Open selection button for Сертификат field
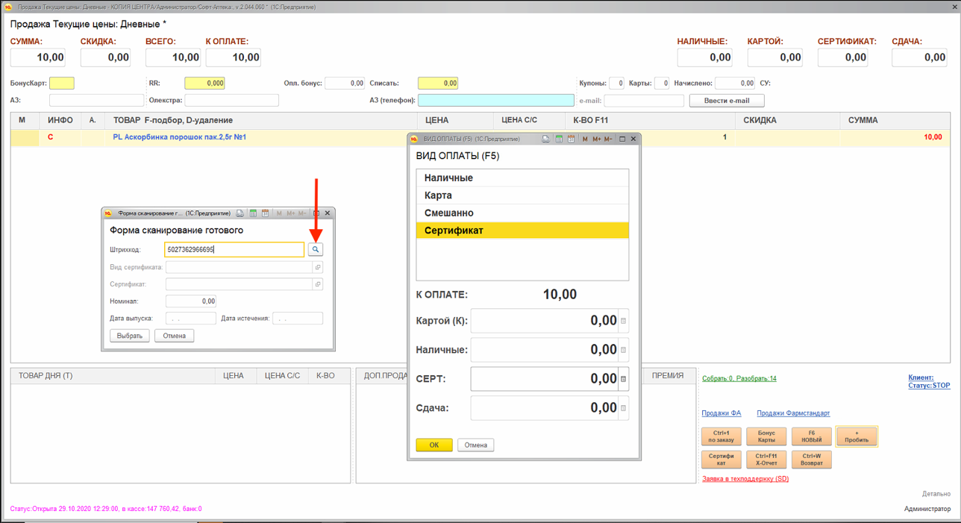The image size is (961, 523). click(317, 284)
